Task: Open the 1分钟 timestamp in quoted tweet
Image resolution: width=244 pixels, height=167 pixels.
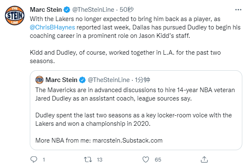Action: (x=142, y=80)
